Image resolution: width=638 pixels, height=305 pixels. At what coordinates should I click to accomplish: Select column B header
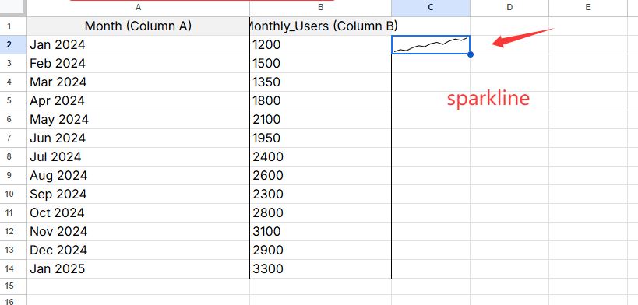pos(321,8)
